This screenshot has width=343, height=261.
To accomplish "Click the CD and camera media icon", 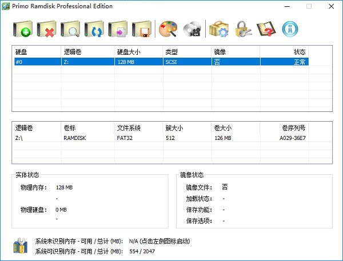I will (x=192, y=29).
